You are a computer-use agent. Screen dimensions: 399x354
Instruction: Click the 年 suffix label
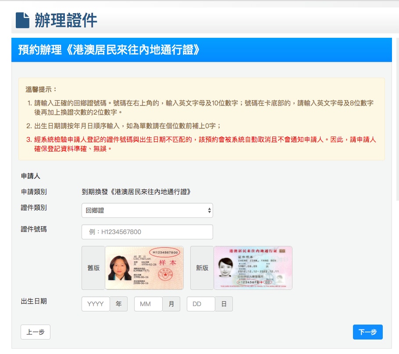point(118,304)
